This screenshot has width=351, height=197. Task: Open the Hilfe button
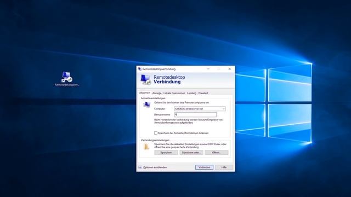(224, 167)
